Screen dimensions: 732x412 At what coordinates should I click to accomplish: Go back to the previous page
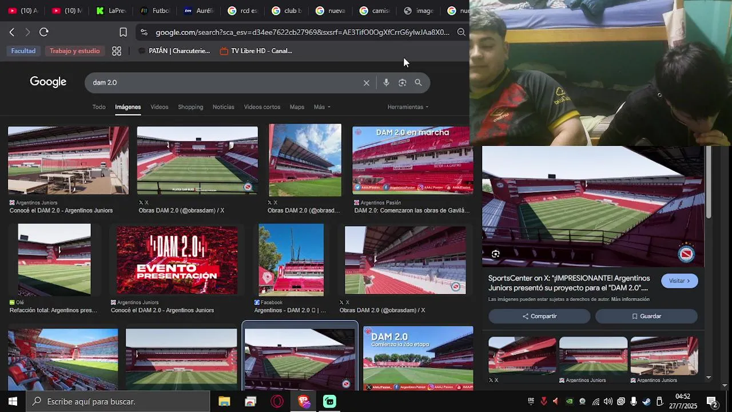click(11, 32)
